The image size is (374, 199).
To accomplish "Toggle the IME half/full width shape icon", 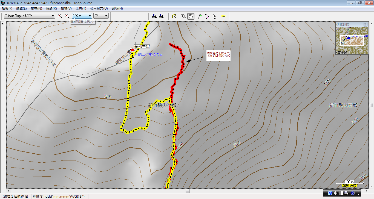I will pyautogui.click(x=341, y=193).
